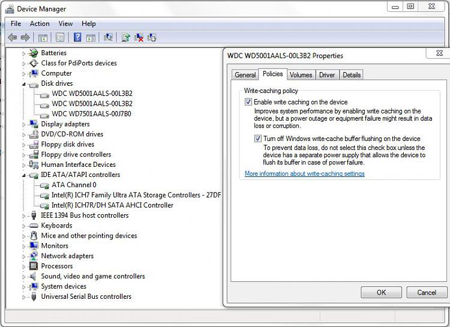Click Cancel in the Properties dialog
Image resolution: width=450 pixels, height=327 pixels.
pos(427,292)
